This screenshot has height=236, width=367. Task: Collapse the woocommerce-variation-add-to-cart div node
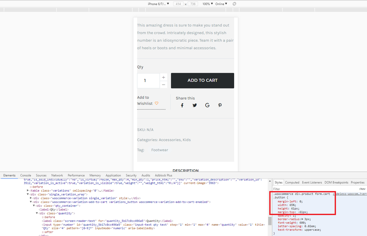pyautogui.click(x=31, y=202)
